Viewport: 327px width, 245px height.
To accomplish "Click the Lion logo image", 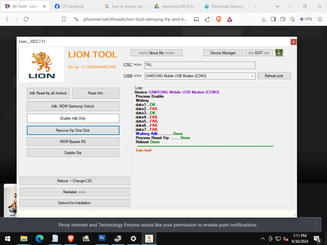I will (42, 65).
